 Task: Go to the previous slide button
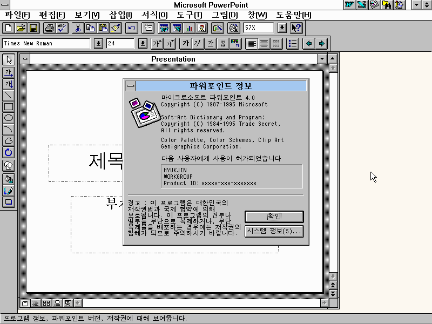(x=333, y=285)
